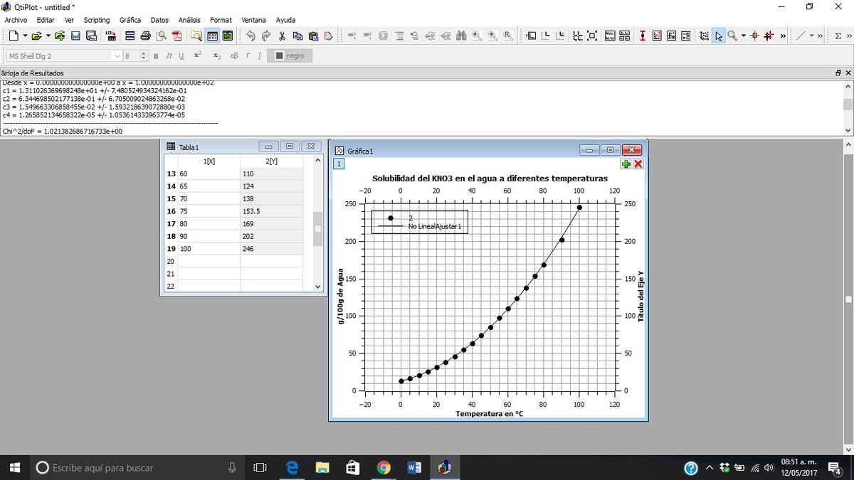The image size is (854, 480).
Task: Click the fx Add Function icon
Action: [672, 36]
